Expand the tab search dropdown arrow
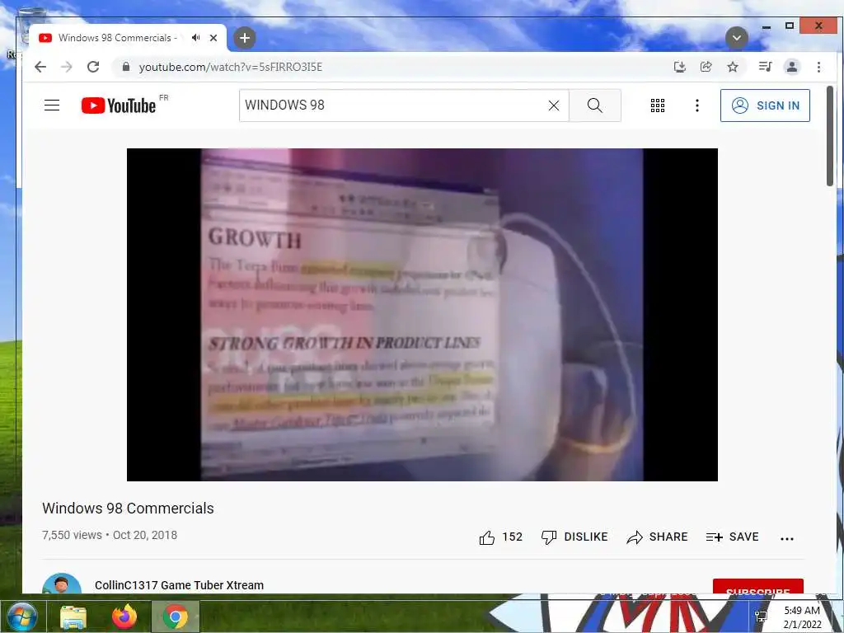Image resolution: width=844 pixels, height=633 pixels. coord(736,38)
